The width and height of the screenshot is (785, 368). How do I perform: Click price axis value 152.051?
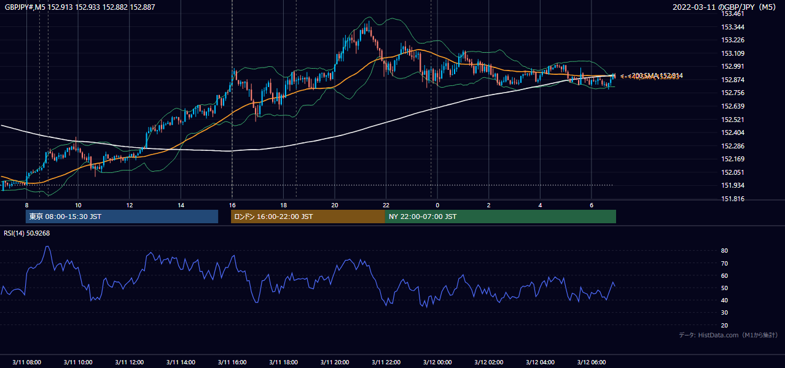pos(733,172)
